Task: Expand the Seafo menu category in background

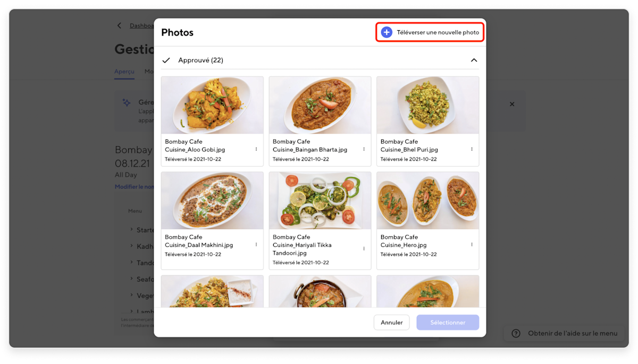Action: click(x=131, y=279)
